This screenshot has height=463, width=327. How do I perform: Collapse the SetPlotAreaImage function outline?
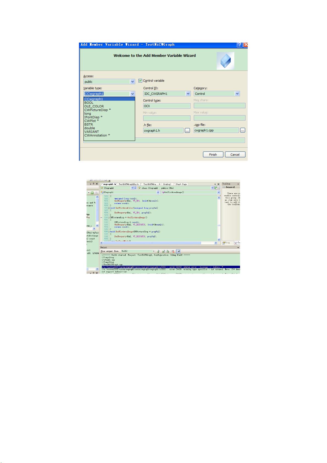(109, 232)
